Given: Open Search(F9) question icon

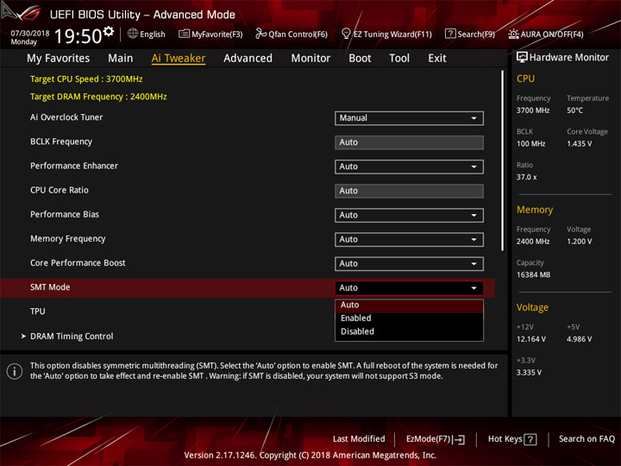Looking at the screenshot, I should (450, 34).
